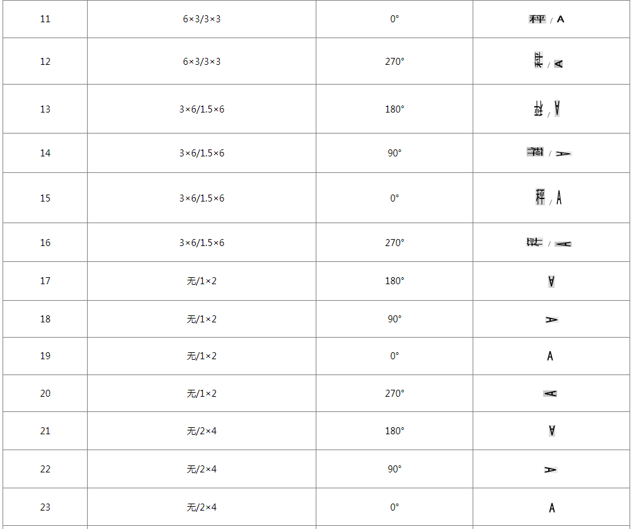Click the sample image in row 16
This screenshot has height=529, width=634.
pos(549,243)
